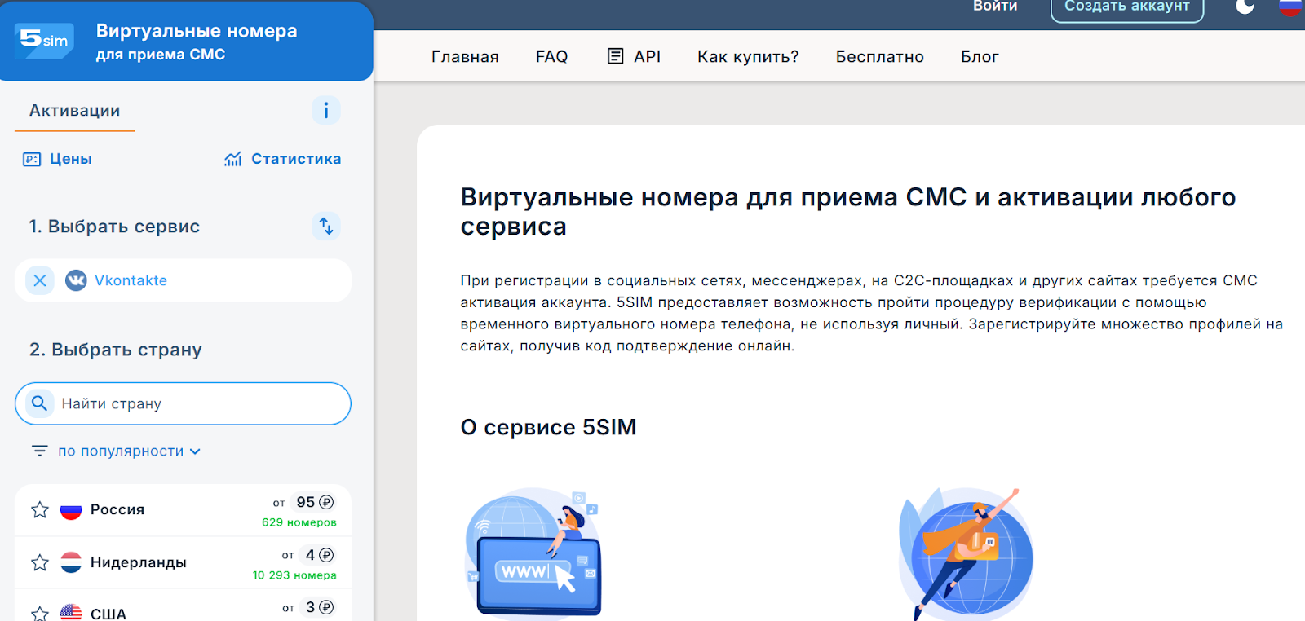Click the Netherlands flag icon

click(x=71, y=562)
